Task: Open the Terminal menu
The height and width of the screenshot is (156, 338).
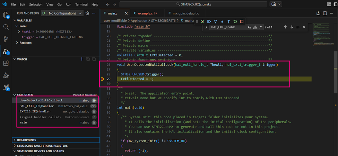Action: click(x=82, y=4)
